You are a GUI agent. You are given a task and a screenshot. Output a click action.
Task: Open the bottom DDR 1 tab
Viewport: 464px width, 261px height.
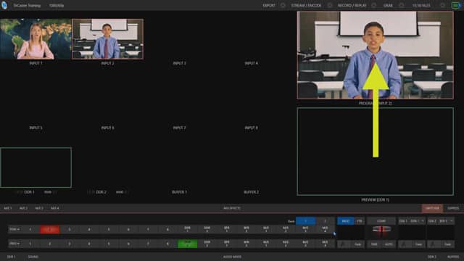point(12,257)
